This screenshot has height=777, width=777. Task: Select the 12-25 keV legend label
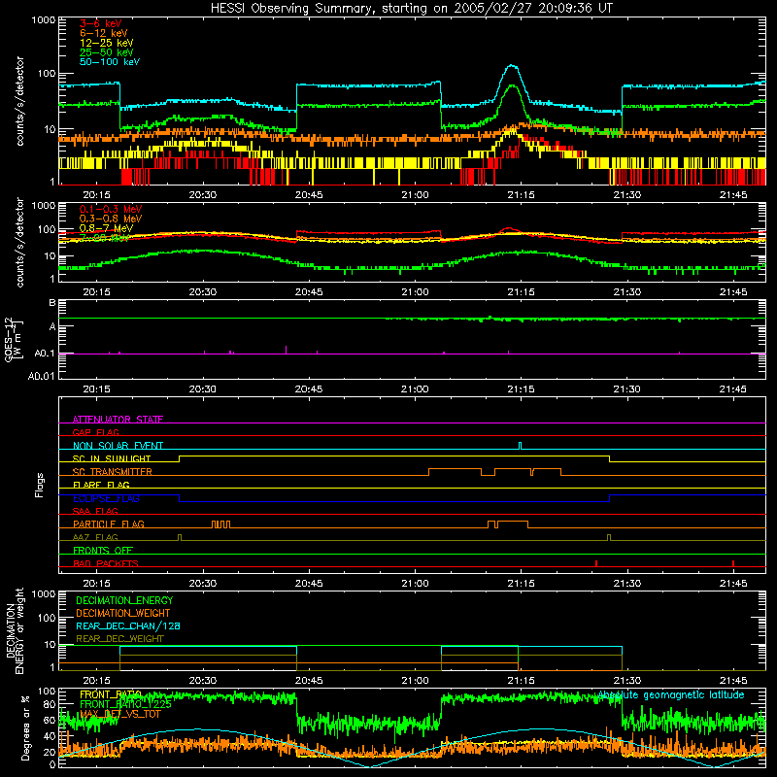click(107, 43)
